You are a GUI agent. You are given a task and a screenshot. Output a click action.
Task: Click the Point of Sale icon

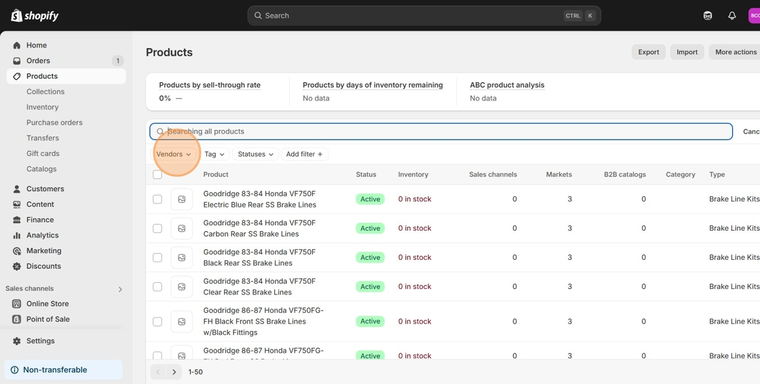tap(16, 319)
